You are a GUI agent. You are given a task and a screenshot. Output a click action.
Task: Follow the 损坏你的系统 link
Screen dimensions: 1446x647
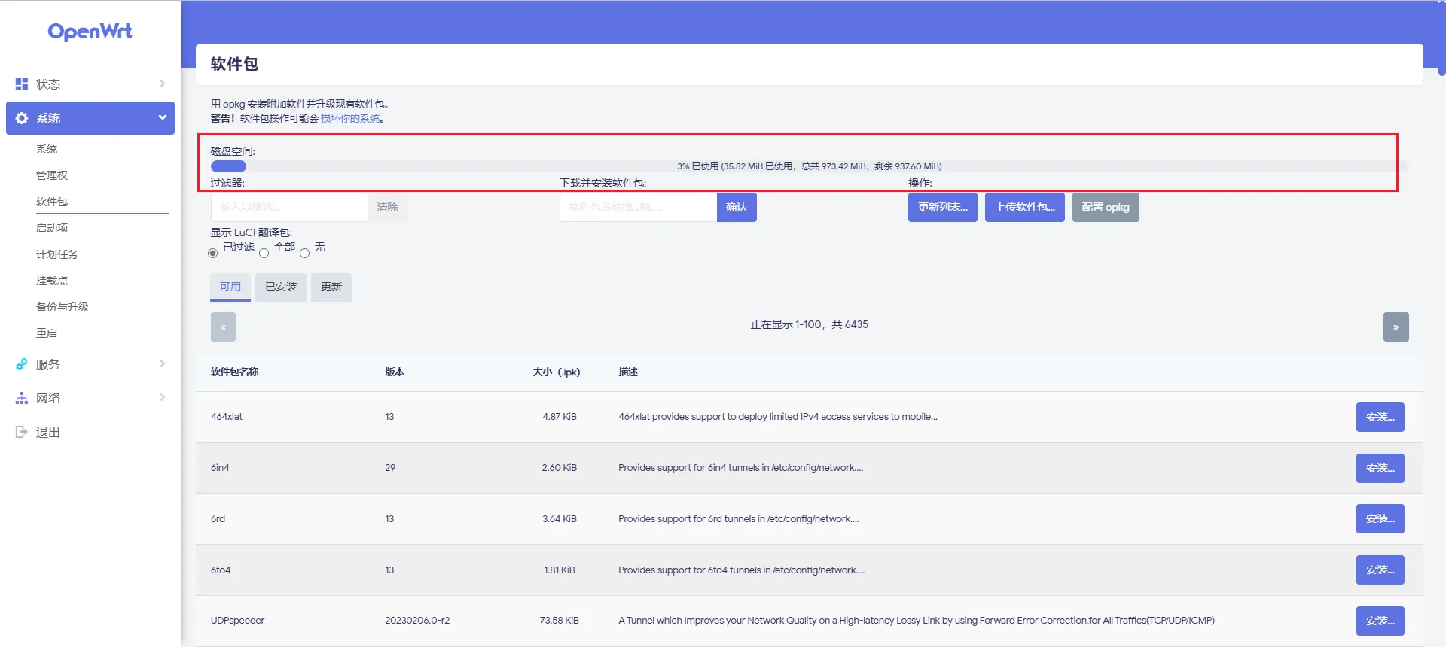350,118
